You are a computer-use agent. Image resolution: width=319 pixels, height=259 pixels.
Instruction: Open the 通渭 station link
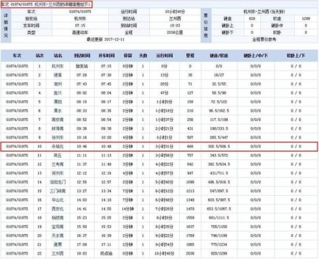coord(57,245)
